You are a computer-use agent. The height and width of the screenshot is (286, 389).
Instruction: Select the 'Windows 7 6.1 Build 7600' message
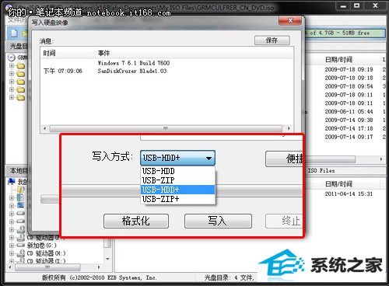(x=134, y=63)
